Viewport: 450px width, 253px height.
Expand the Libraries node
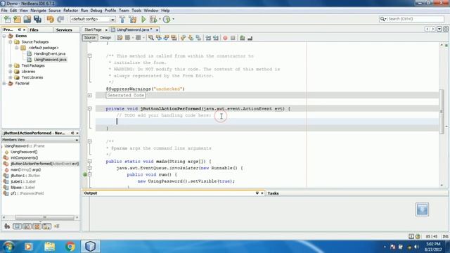11,72
